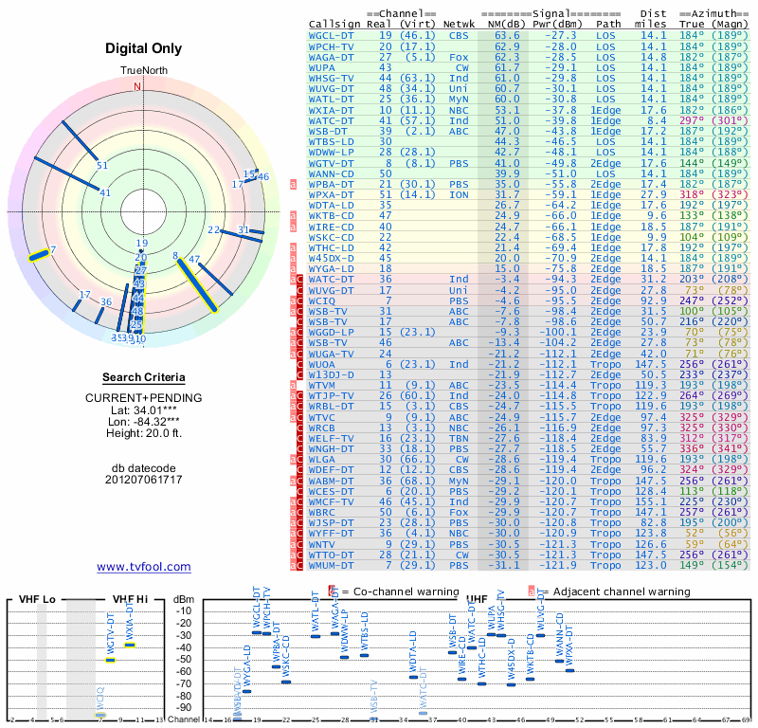Click the adjacent-channel warning icon beside WPBA-DT

(x=294, y=184)
